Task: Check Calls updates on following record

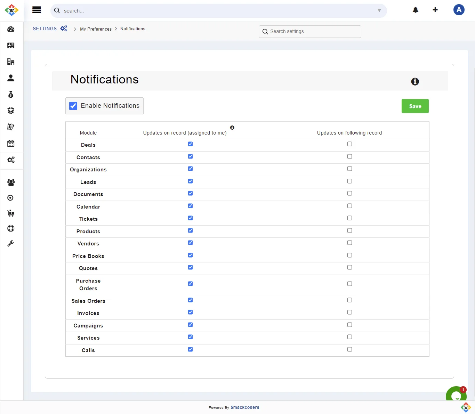Action: point(349,349)
